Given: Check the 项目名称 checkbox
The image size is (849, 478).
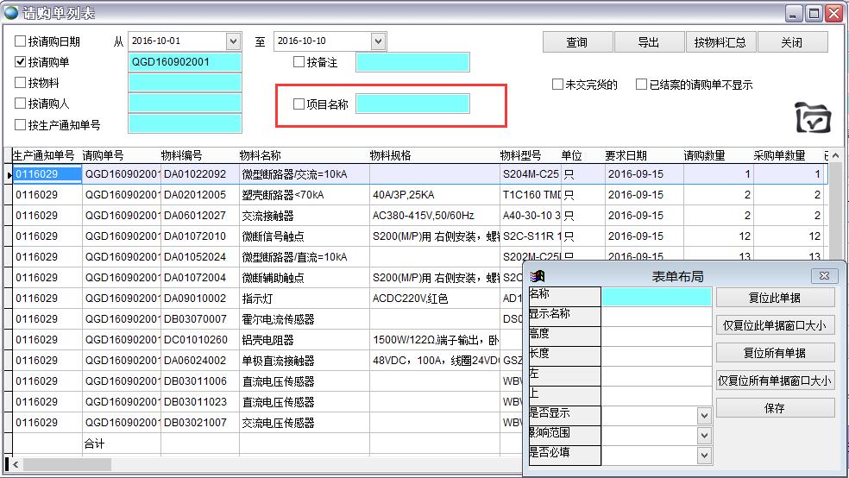Looking at the screenshot, I should coord(299,104).
